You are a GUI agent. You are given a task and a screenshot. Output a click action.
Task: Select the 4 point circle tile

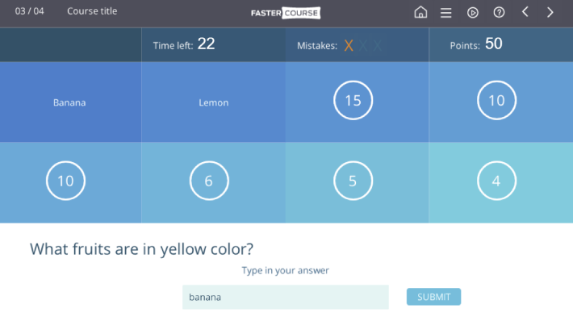[496, 181]
